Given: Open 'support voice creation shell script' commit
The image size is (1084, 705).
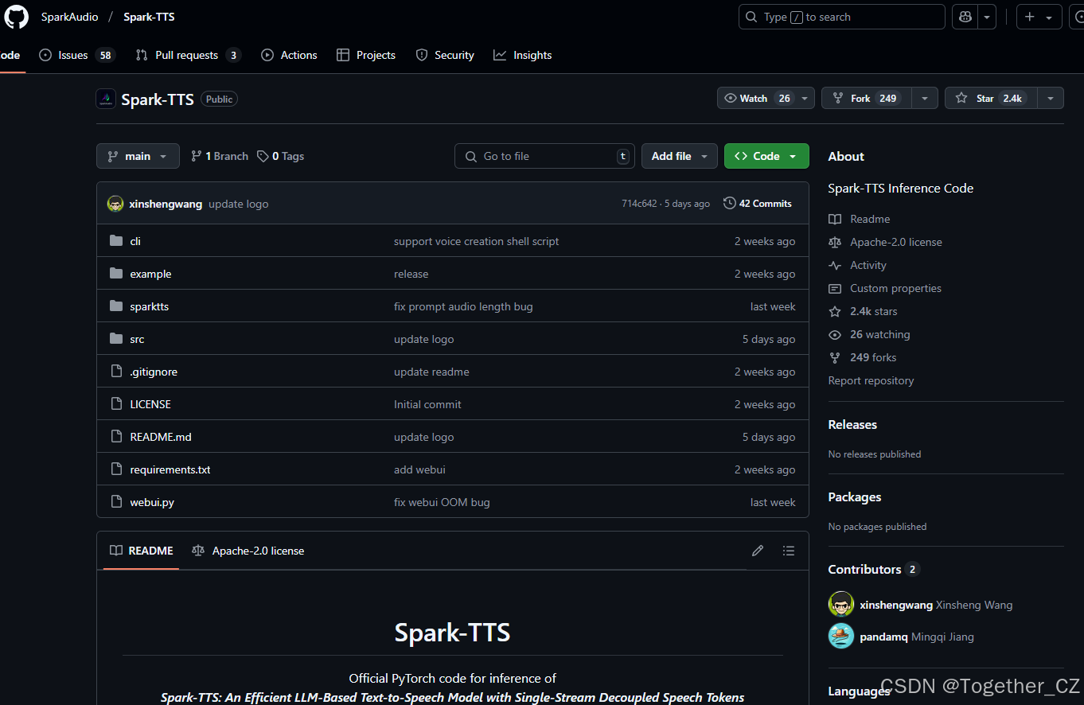Looking at the screenshot, I should (476, 241).
